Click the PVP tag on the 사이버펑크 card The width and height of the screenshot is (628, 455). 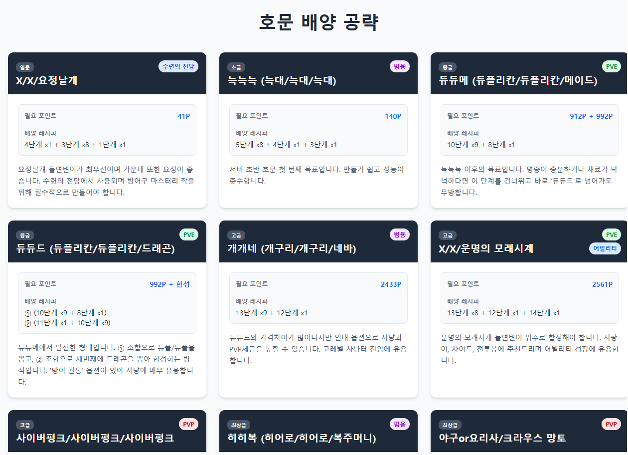pyautogui.click(x=188, y=424)
